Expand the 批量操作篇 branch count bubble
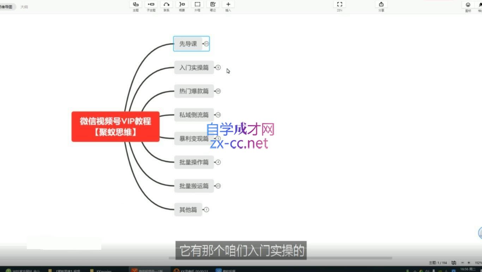482x272 pixels. 218,162
